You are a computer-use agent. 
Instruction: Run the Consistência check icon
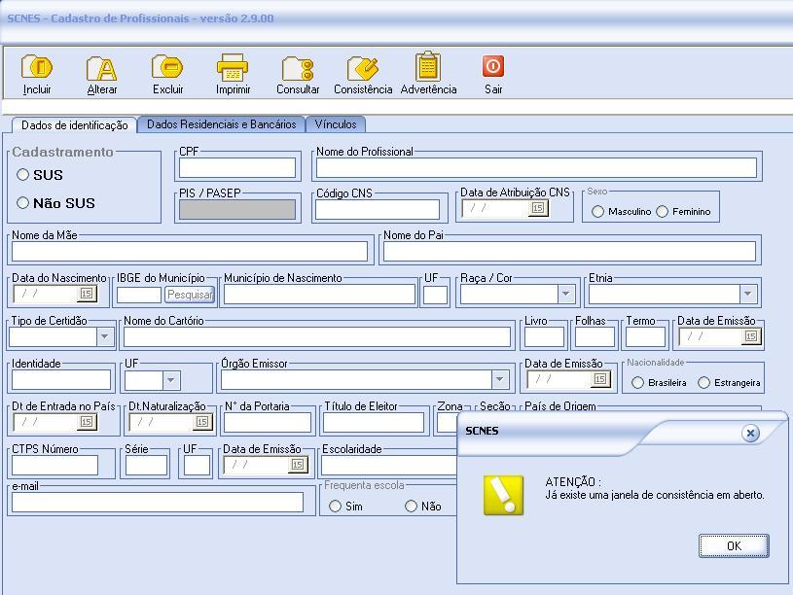[x=363, y=68]
